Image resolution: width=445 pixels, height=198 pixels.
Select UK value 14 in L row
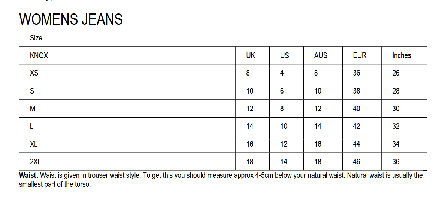250,126
